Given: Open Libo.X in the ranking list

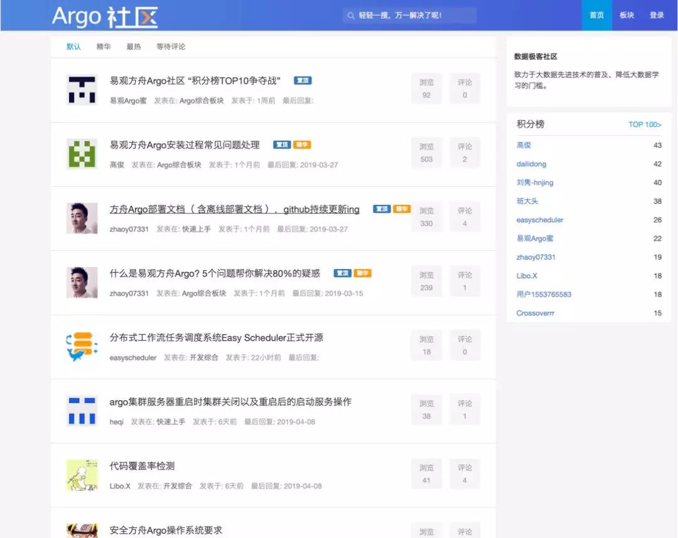Looking at the screenshot, I should pyautogui.click(x=527, y=276).
